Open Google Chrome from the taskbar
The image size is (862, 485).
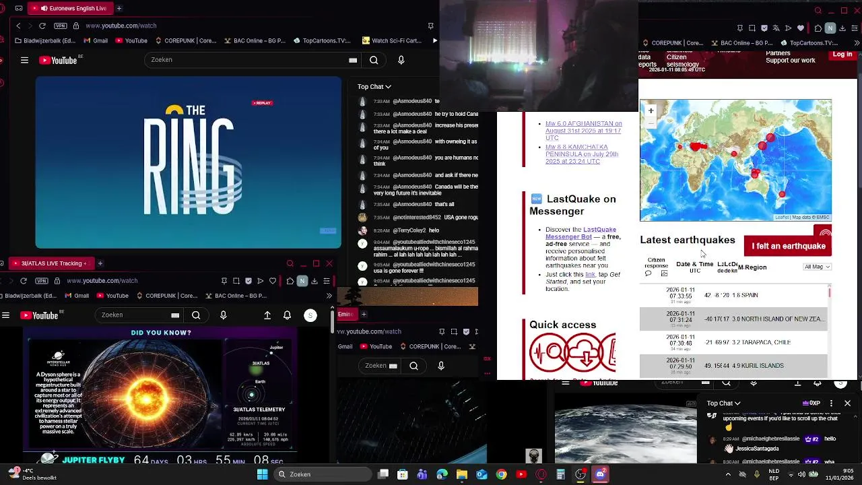point(502,474)
